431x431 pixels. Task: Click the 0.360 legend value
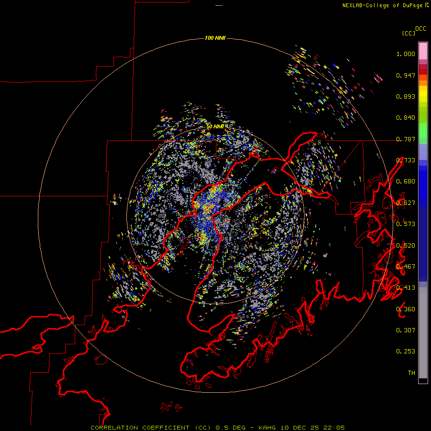click(x=406, y=309)
